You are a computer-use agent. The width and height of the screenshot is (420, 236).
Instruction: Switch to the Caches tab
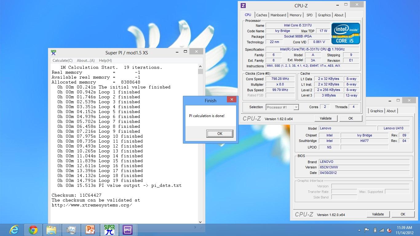click(262, 15)
